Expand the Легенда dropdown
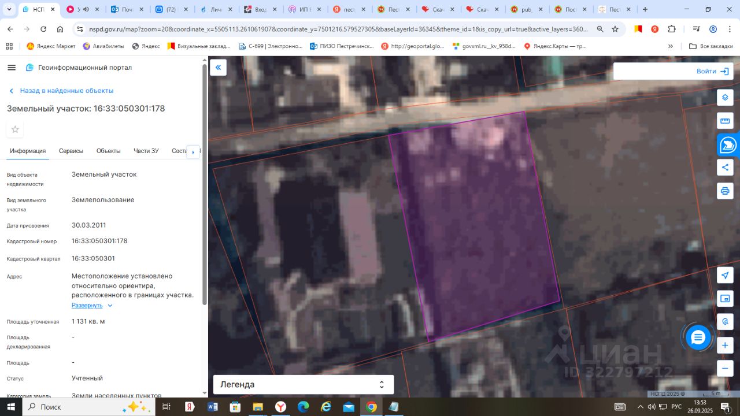The width and height of the screenshot is (740, 416). pos(304,384)
